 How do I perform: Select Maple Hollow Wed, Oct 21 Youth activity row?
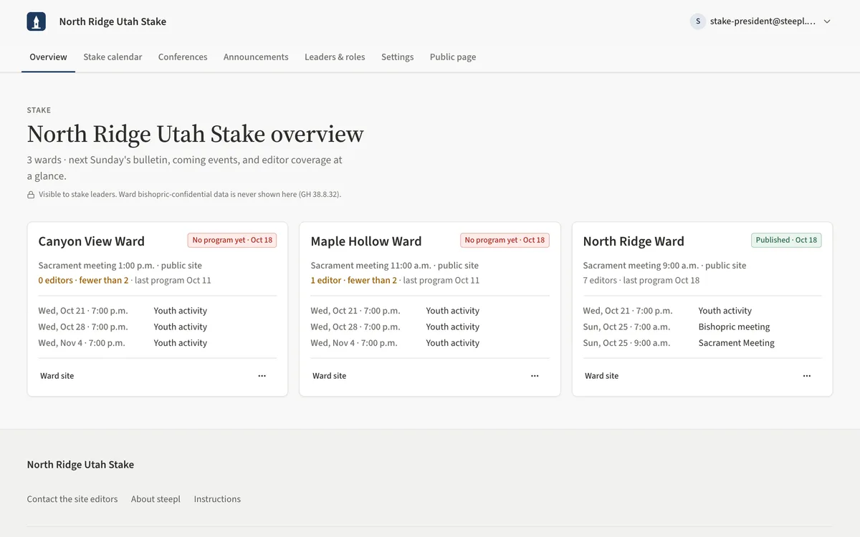[x=430, y=311]
